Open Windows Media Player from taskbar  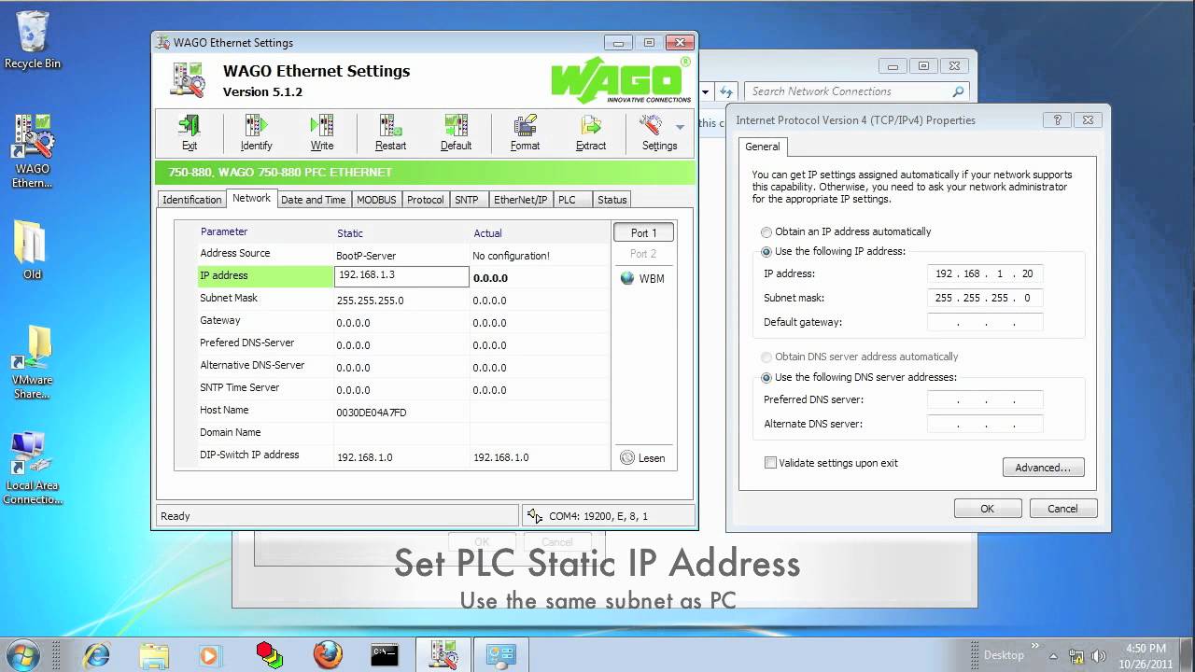tap(211, 655)
